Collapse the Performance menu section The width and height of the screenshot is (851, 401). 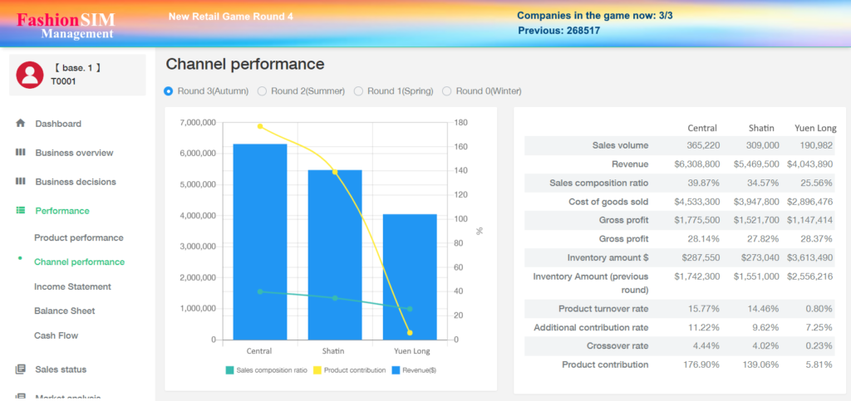click(x=62, y=211)
